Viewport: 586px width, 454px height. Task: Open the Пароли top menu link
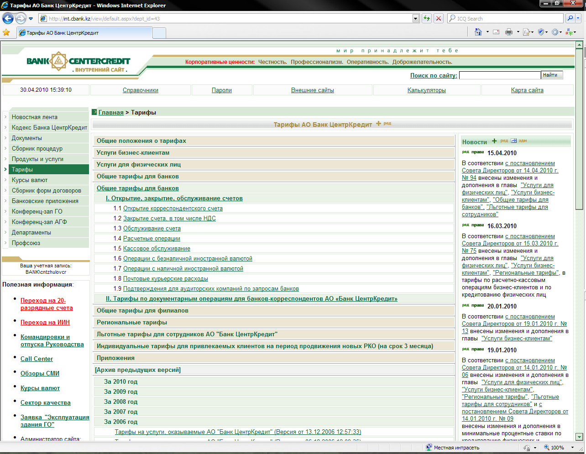[222, 90]
